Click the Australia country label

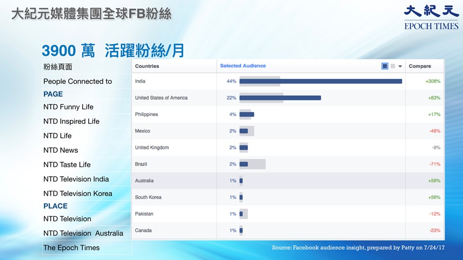[144, 181]
